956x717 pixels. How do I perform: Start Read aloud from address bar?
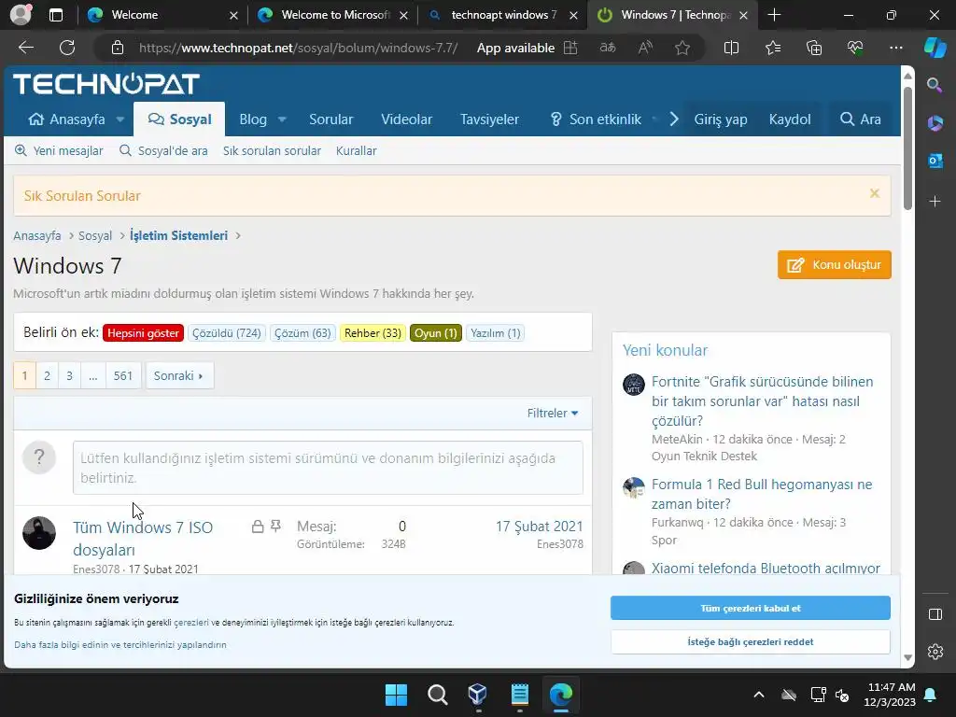[645, 48]
